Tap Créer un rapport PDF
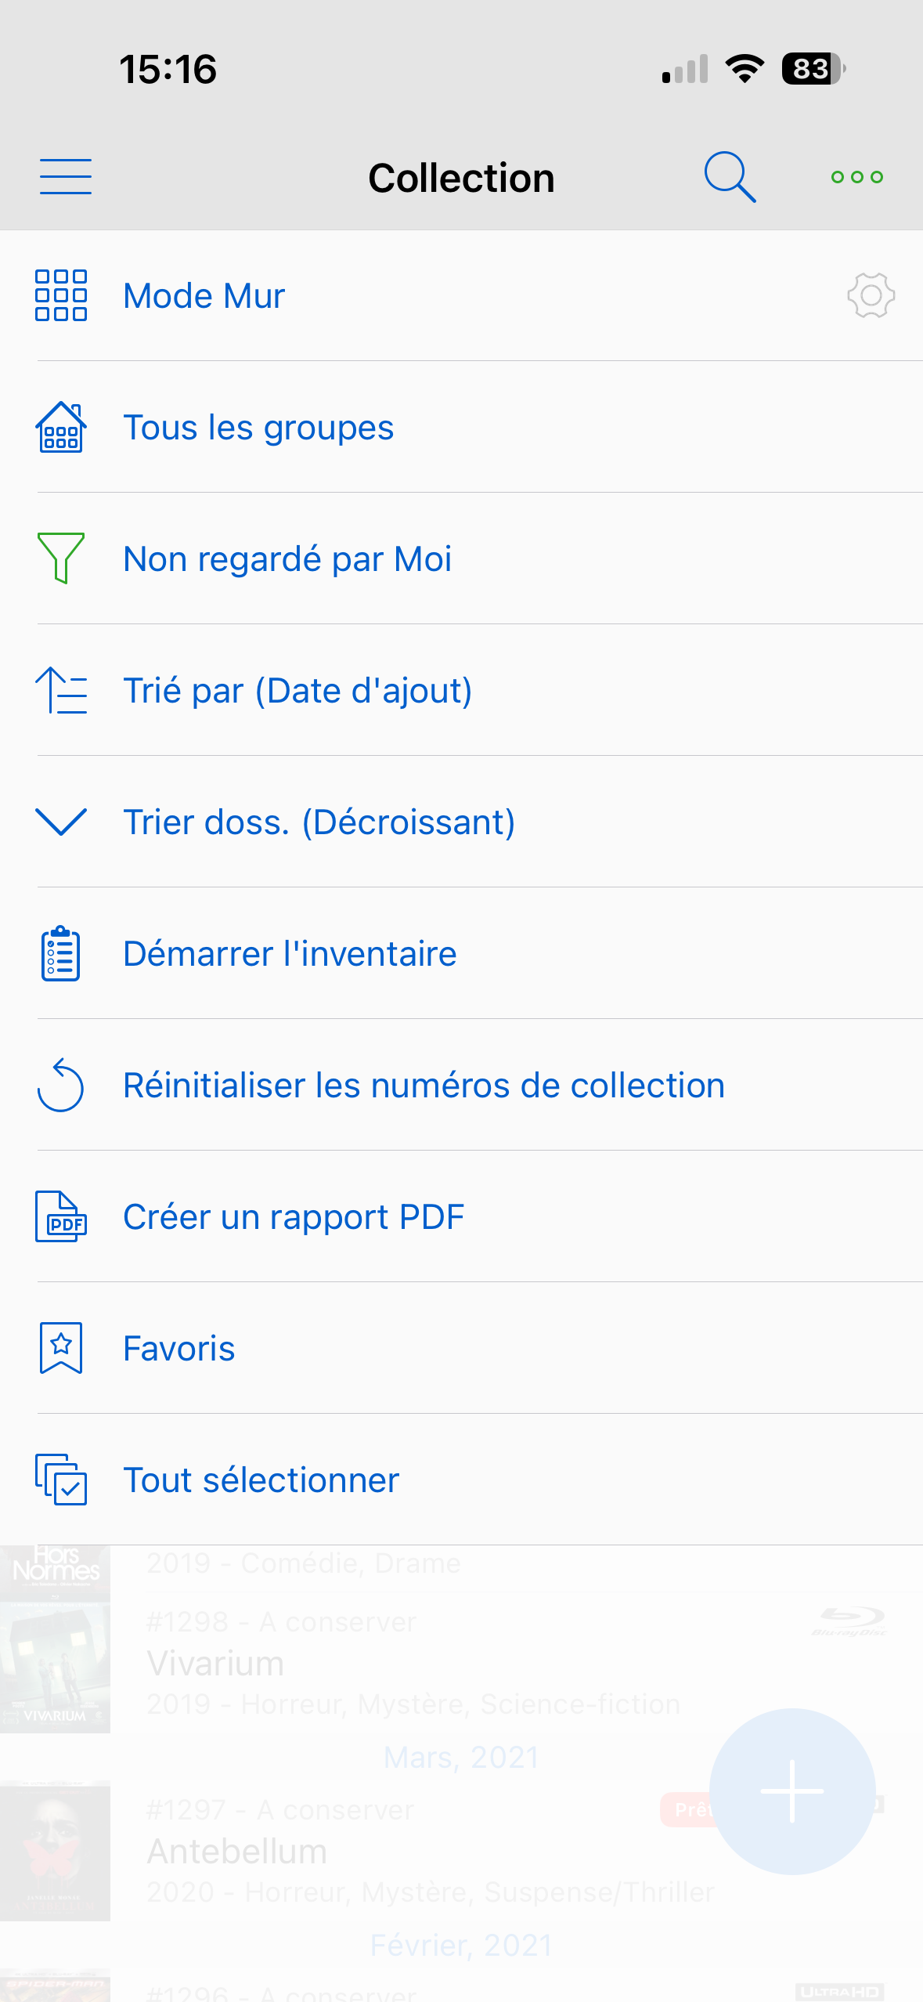The height and width of the screenshot is (2002, 923). tap(294, 1217)
